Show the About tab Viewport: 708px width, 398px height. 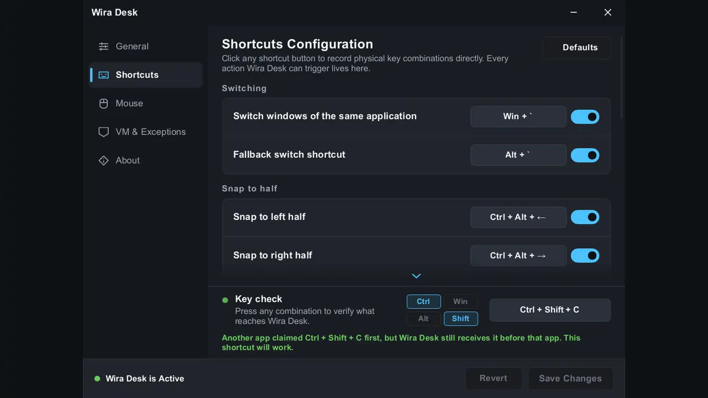coord(146,160)
